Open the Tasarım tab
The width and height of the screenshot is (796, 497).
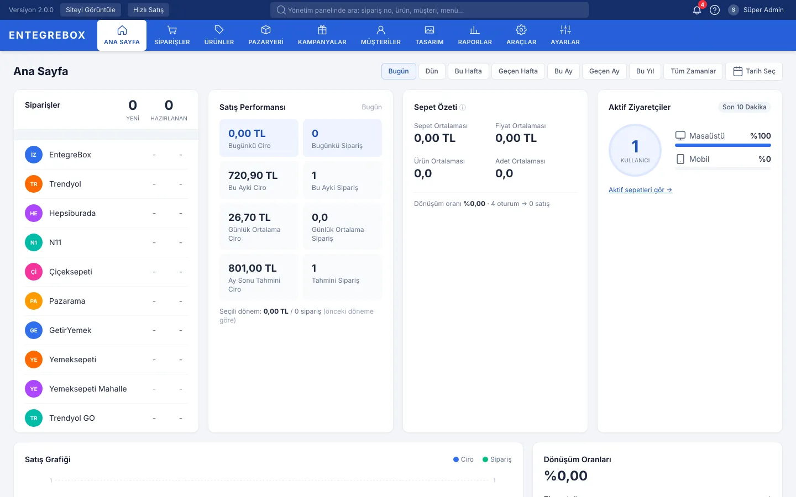(x=430, y=35)
